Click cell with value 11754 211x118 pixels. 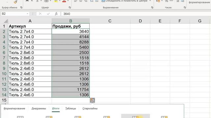71,89
